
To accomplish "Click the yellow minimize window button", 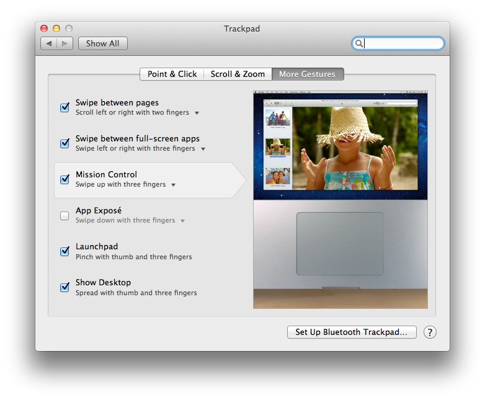I will point(56,29).
